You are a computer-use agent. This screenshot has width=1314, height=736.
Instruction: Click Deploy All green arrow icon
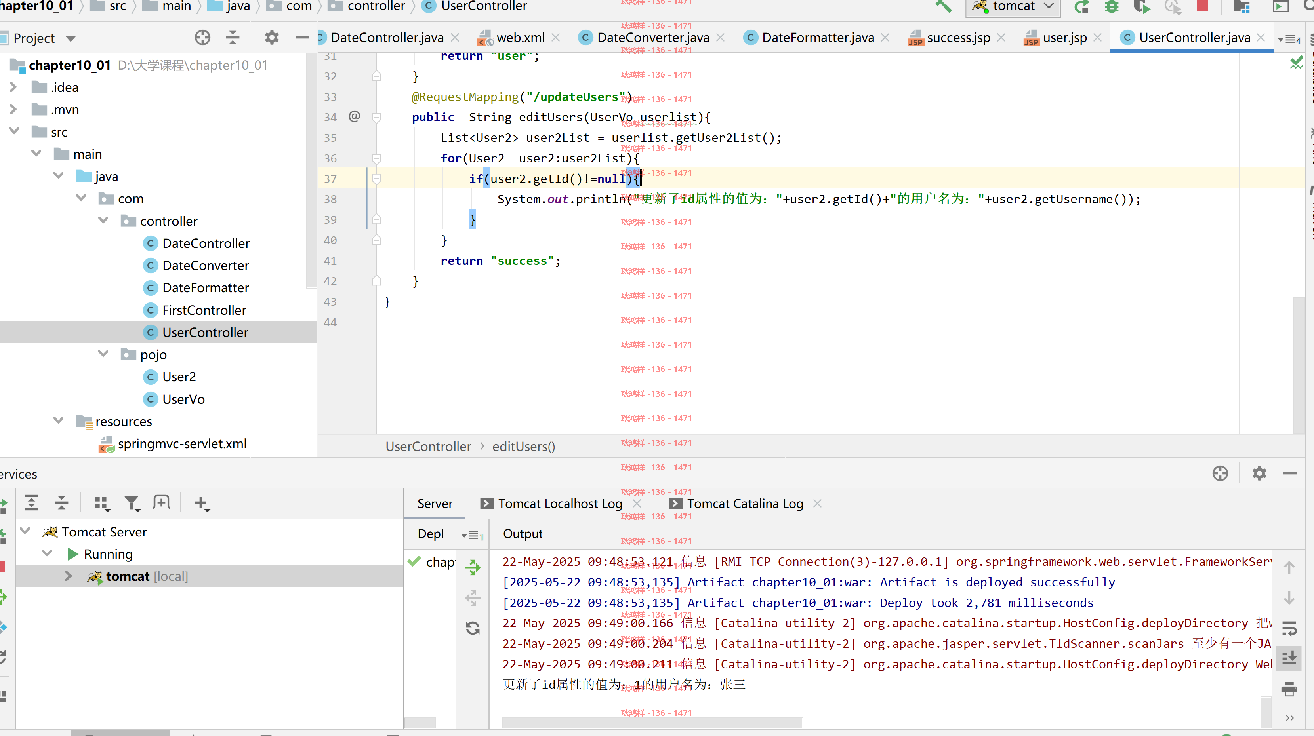473,567
